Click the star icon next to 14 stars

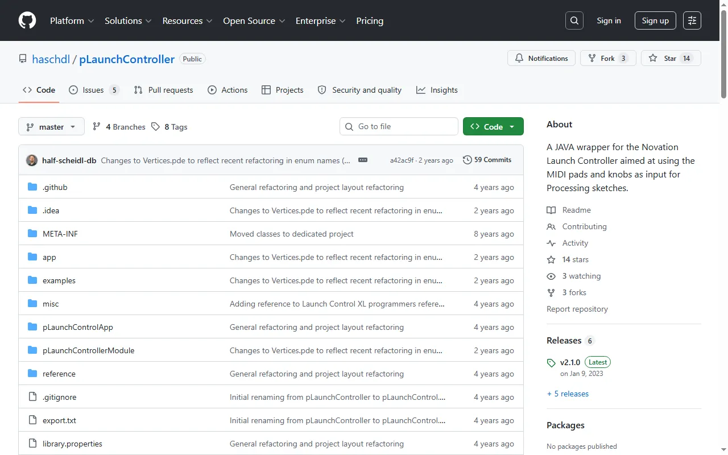pyautogui.click(x=551, y=259)
